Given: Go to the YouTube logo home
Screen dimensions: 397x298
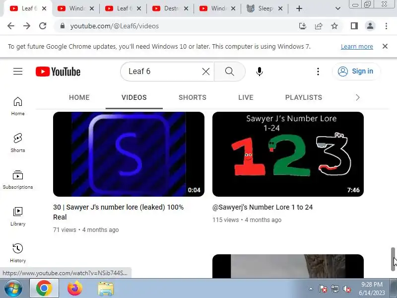Looking at the screenshot, I should tap(58, 72).
